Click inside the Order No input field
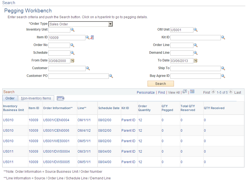 point(59,45)
